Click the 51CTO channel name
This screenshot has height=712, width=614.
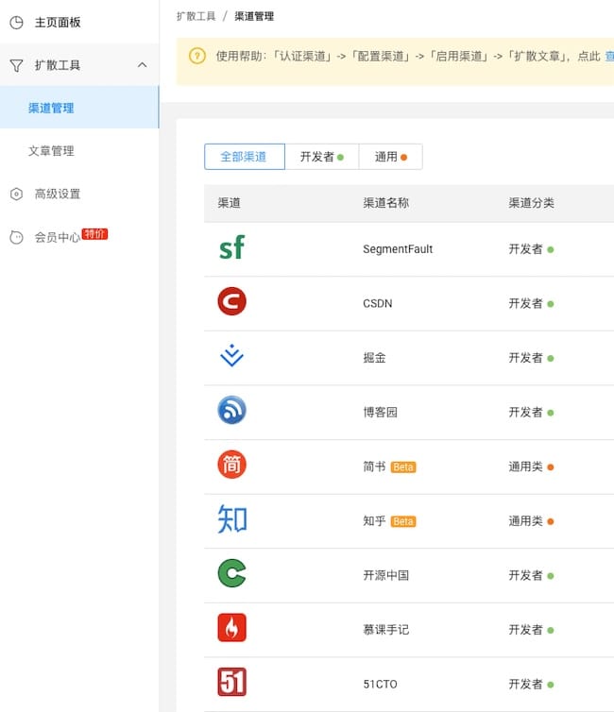(380, 685)
